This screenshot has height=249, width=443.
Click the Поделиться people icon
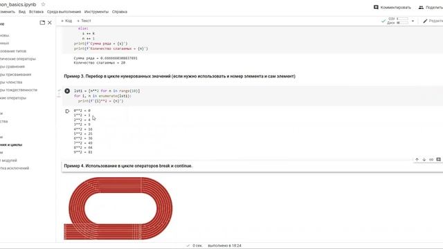tap(421, 8)
